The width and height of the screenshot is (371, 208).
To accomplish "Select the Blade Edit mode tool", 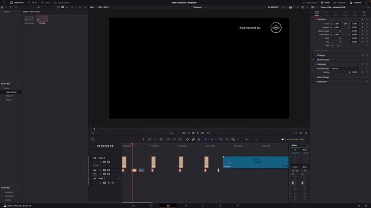I will pyautogui.click(x=161, y=139).
